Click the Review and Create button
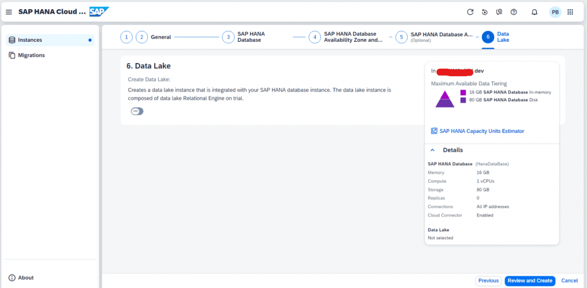 point(530,281)
